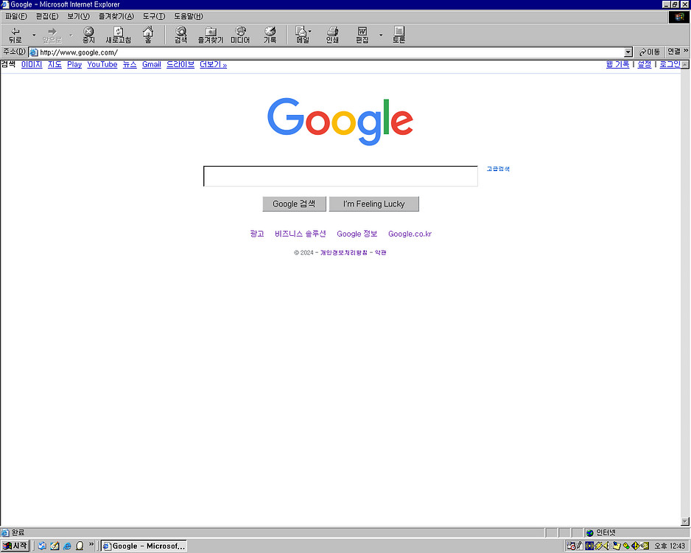Viewport: 691px width, 553px height.
Task: Edit page with the 편집 Word icon
Action: point(362,35)
